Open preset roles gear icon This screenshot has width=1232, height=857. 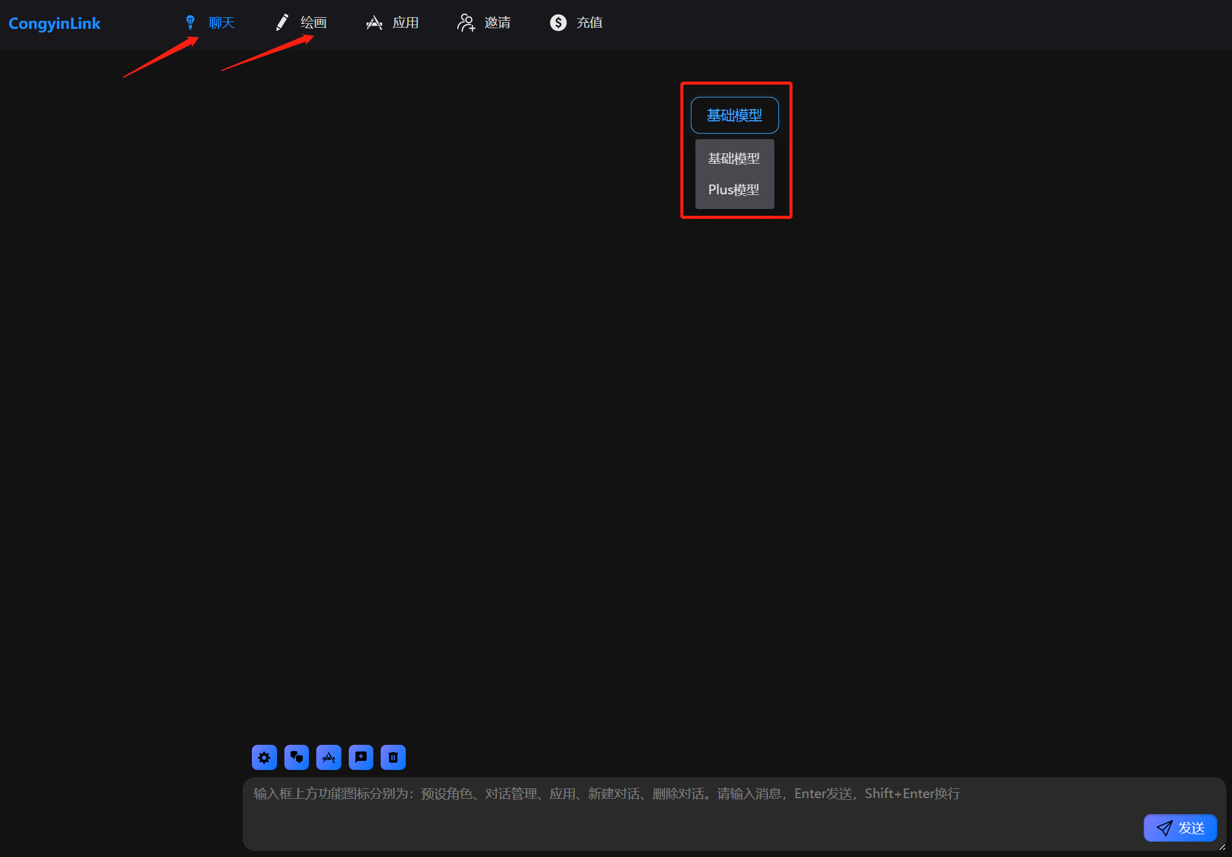pyautogui.click(x=264, y=758)
